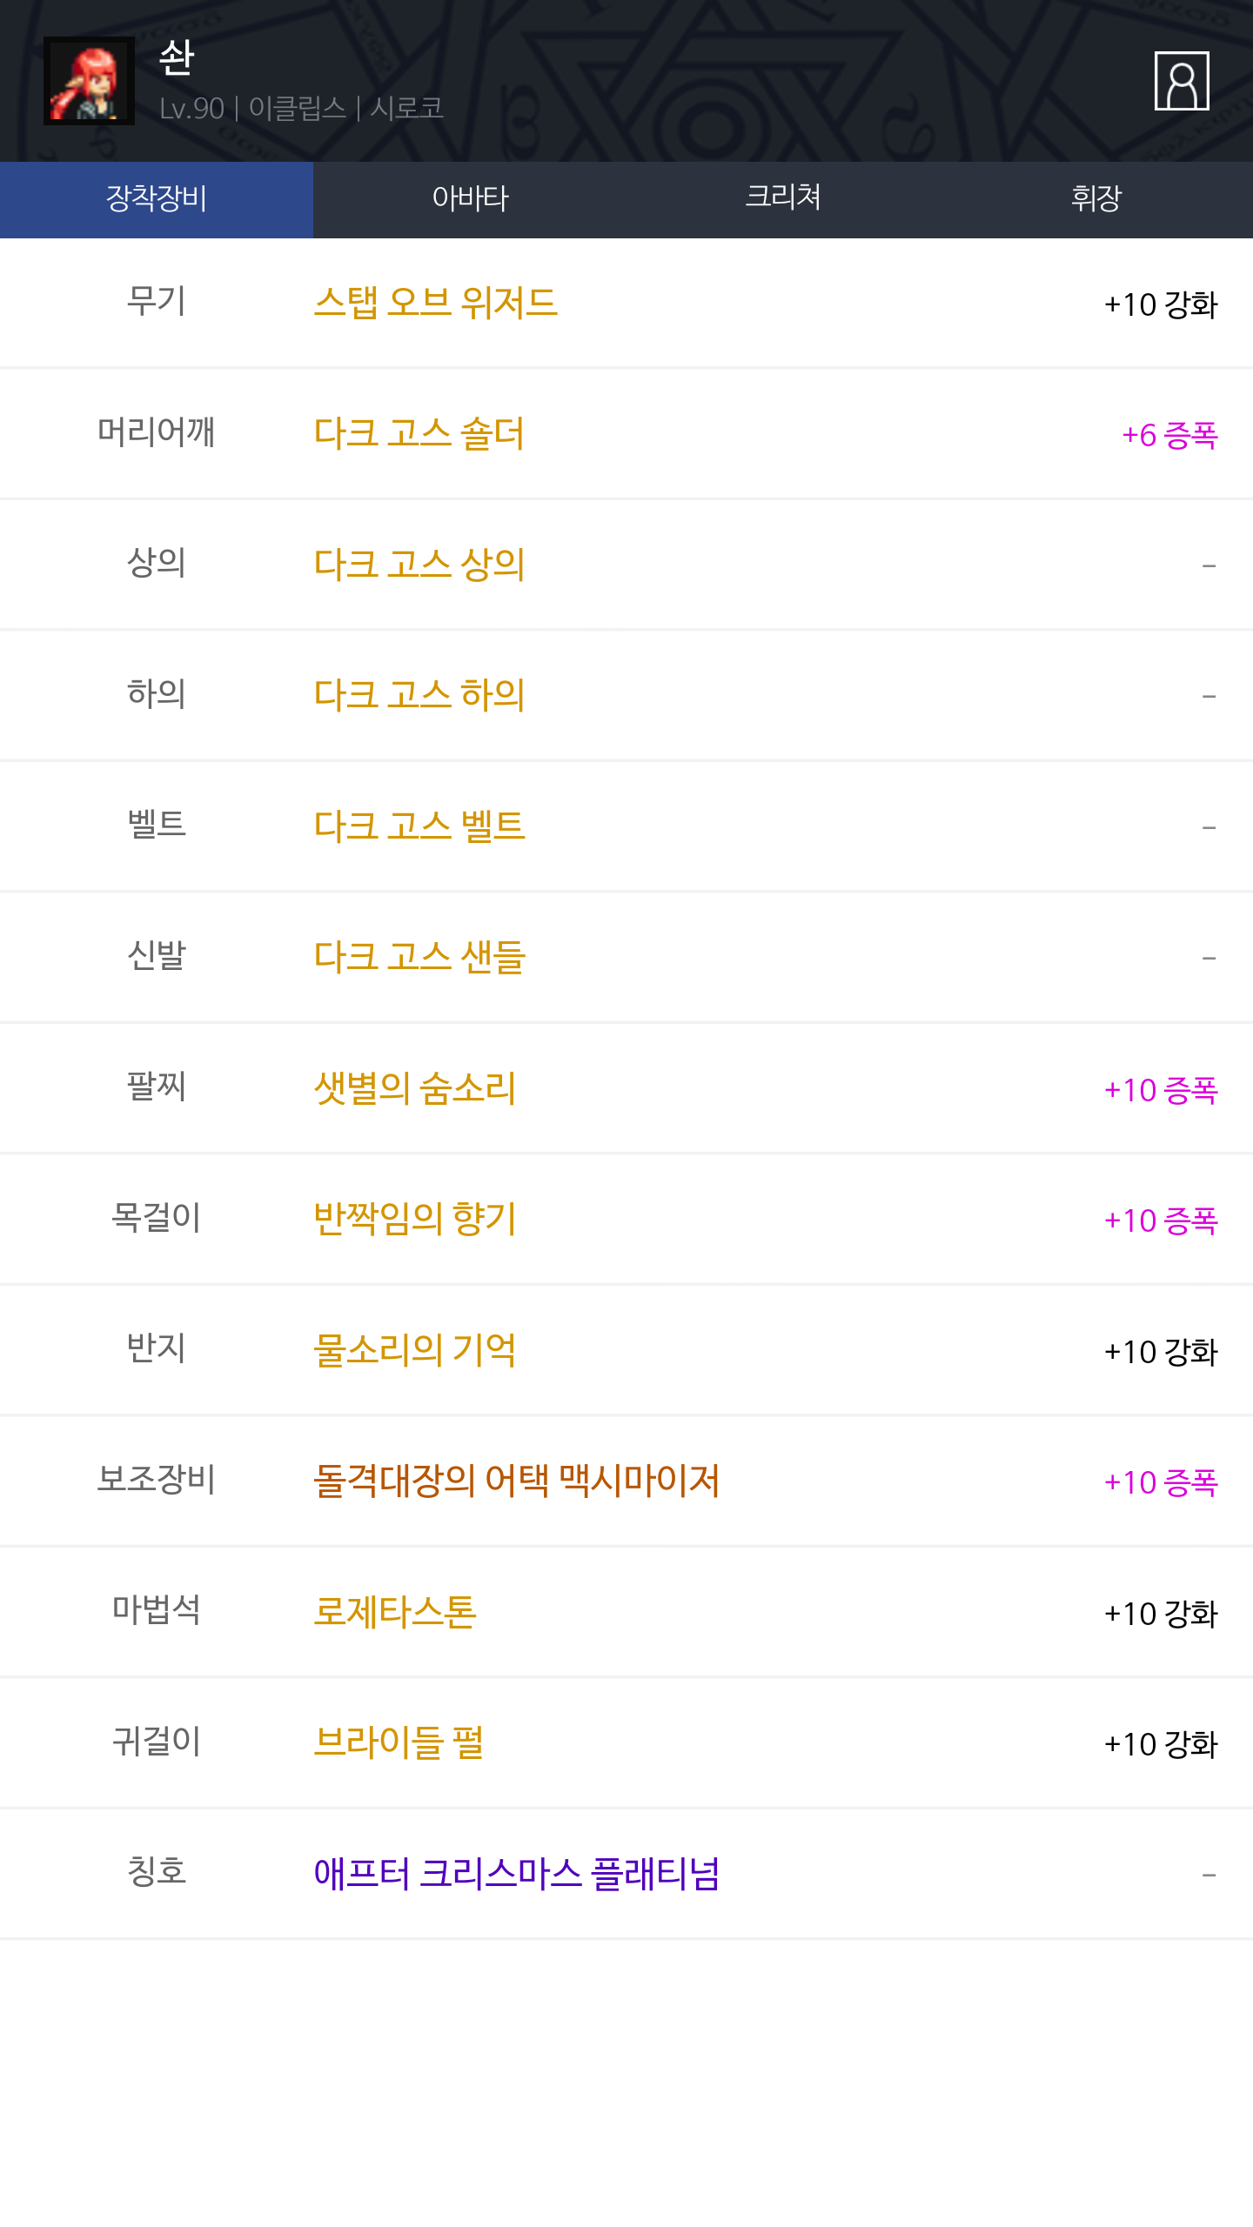Select 돌격대장의 어택 맥시마이저 item
Screen dimensions: 1253x2227
pyautogui.click(x=516, y=1480)
